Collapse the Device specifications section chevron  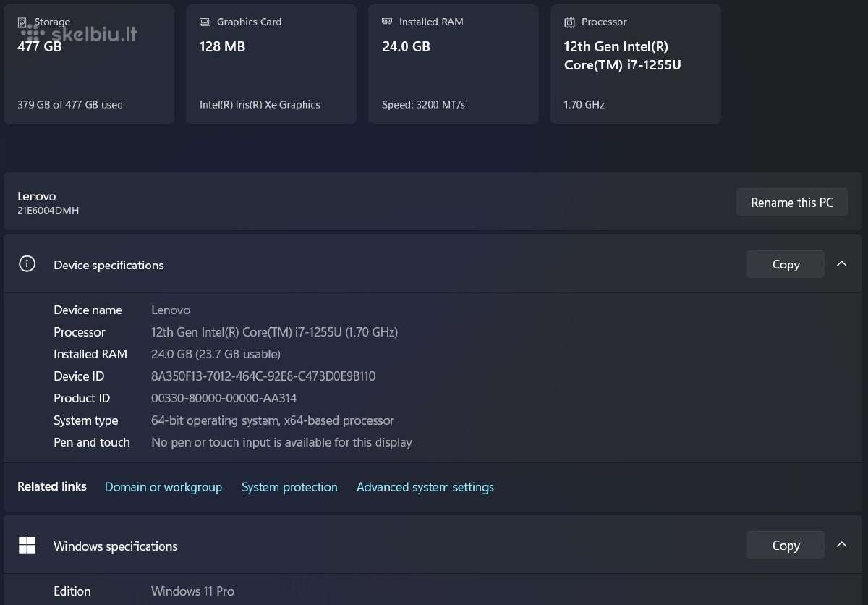point(841,264)
